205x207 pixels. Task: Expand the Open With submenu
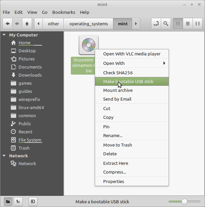132,63
